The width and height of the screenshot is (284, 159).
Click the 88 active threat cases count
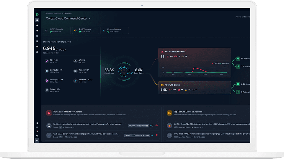pyautogui.click(x=163, y=57)
